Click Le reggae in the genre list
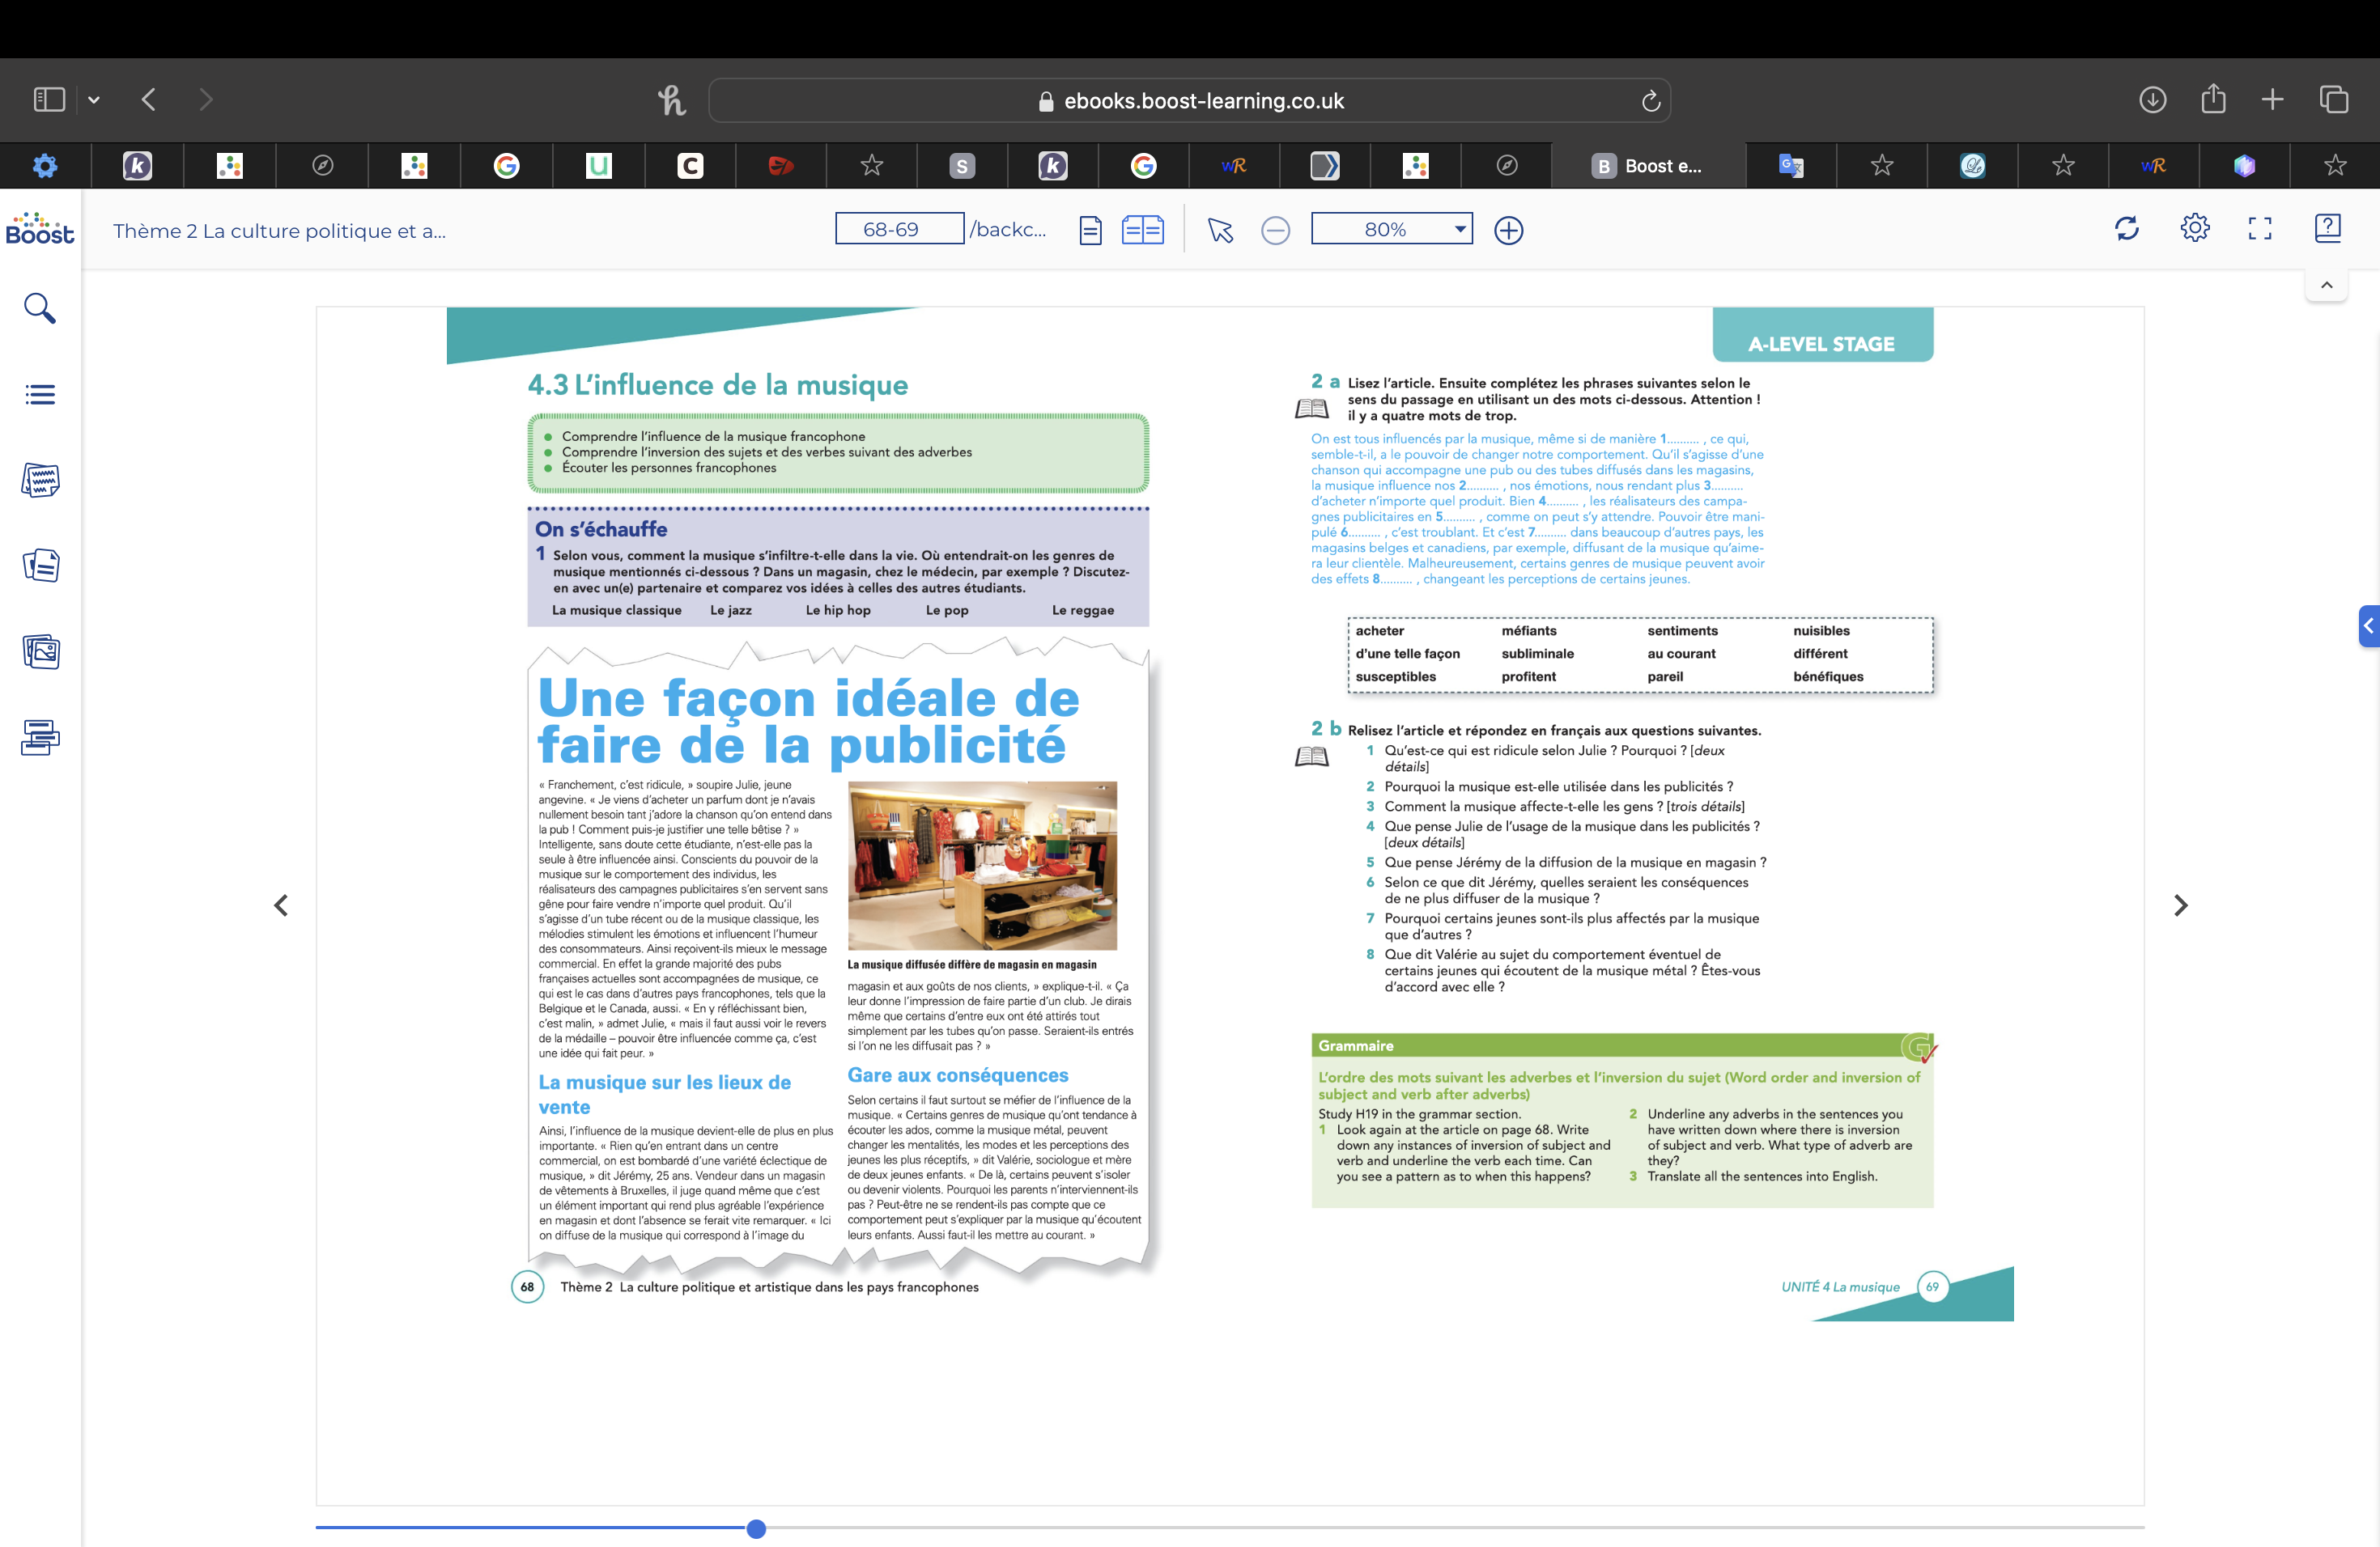This screenshot has width=2380, height=1547. click(1082, 609)
